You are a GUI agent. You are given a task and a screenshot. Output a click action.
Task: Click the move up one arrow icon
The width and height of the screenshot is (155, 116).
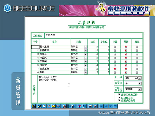pos(106,106)
